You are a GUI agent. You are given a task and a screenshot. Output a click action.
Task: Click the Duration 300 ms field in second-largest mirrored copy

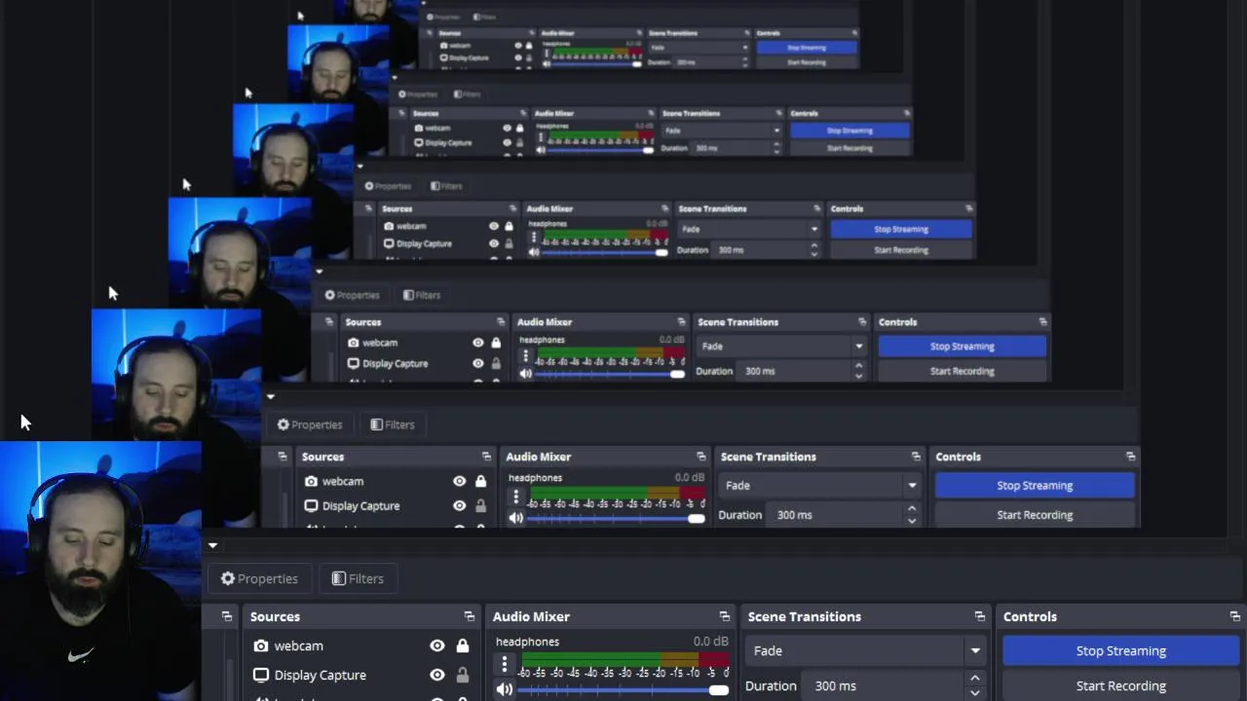point(835,514)
